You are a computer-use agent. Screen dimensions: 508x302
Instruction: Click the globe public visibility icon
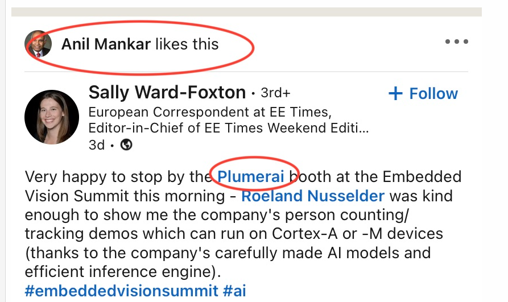127,144
